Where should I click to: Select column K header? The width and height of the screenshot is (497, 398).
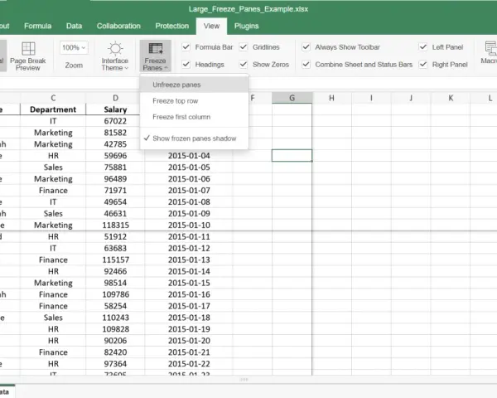(x=451, y=98)
